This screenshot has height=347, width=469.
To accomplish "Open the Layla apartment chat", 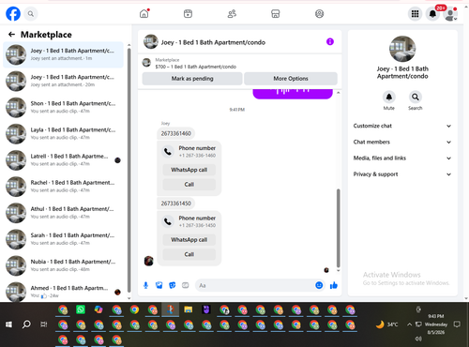I will (x=63, y=133).
